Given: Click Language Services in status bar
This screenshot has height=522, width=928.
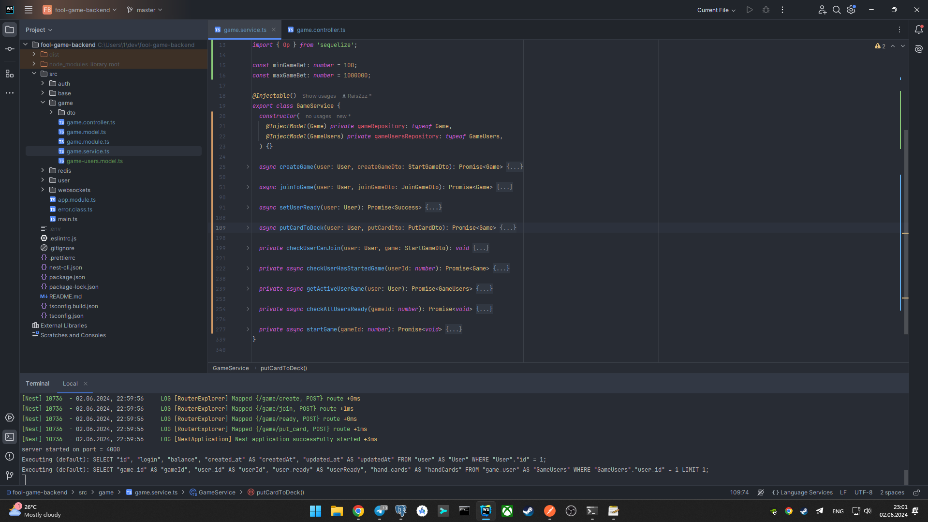Looking at the screenshot, I should pyautogui.click(x=802, y=492).
